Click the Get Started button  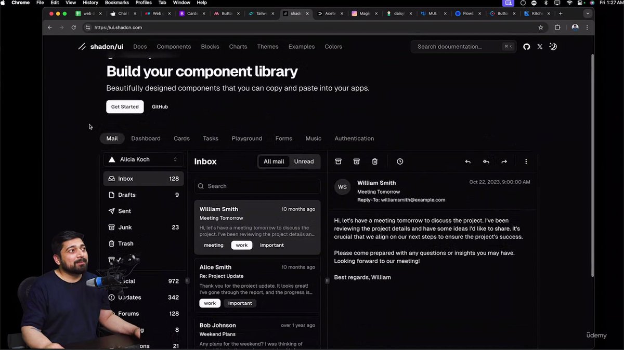[x=125, y=106]
